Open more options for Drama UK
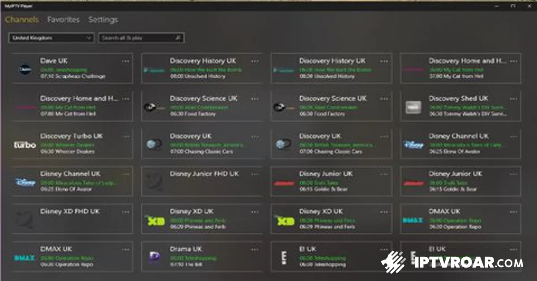This screenshot has height=281, width=537. click(x=255, y=249)
